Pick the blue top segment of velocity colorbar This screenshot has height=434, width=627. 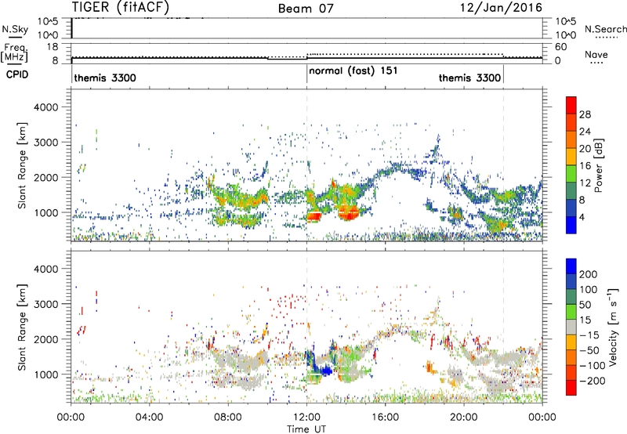coord(571,266)
